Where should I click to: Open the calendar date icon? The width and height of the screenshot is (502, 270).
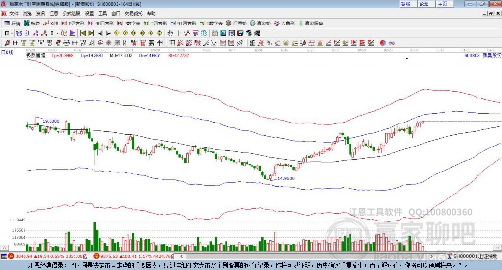coord(215,33)
